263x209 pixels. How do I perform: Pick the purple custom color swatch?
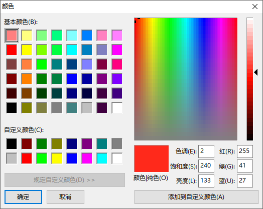(87, 143)
